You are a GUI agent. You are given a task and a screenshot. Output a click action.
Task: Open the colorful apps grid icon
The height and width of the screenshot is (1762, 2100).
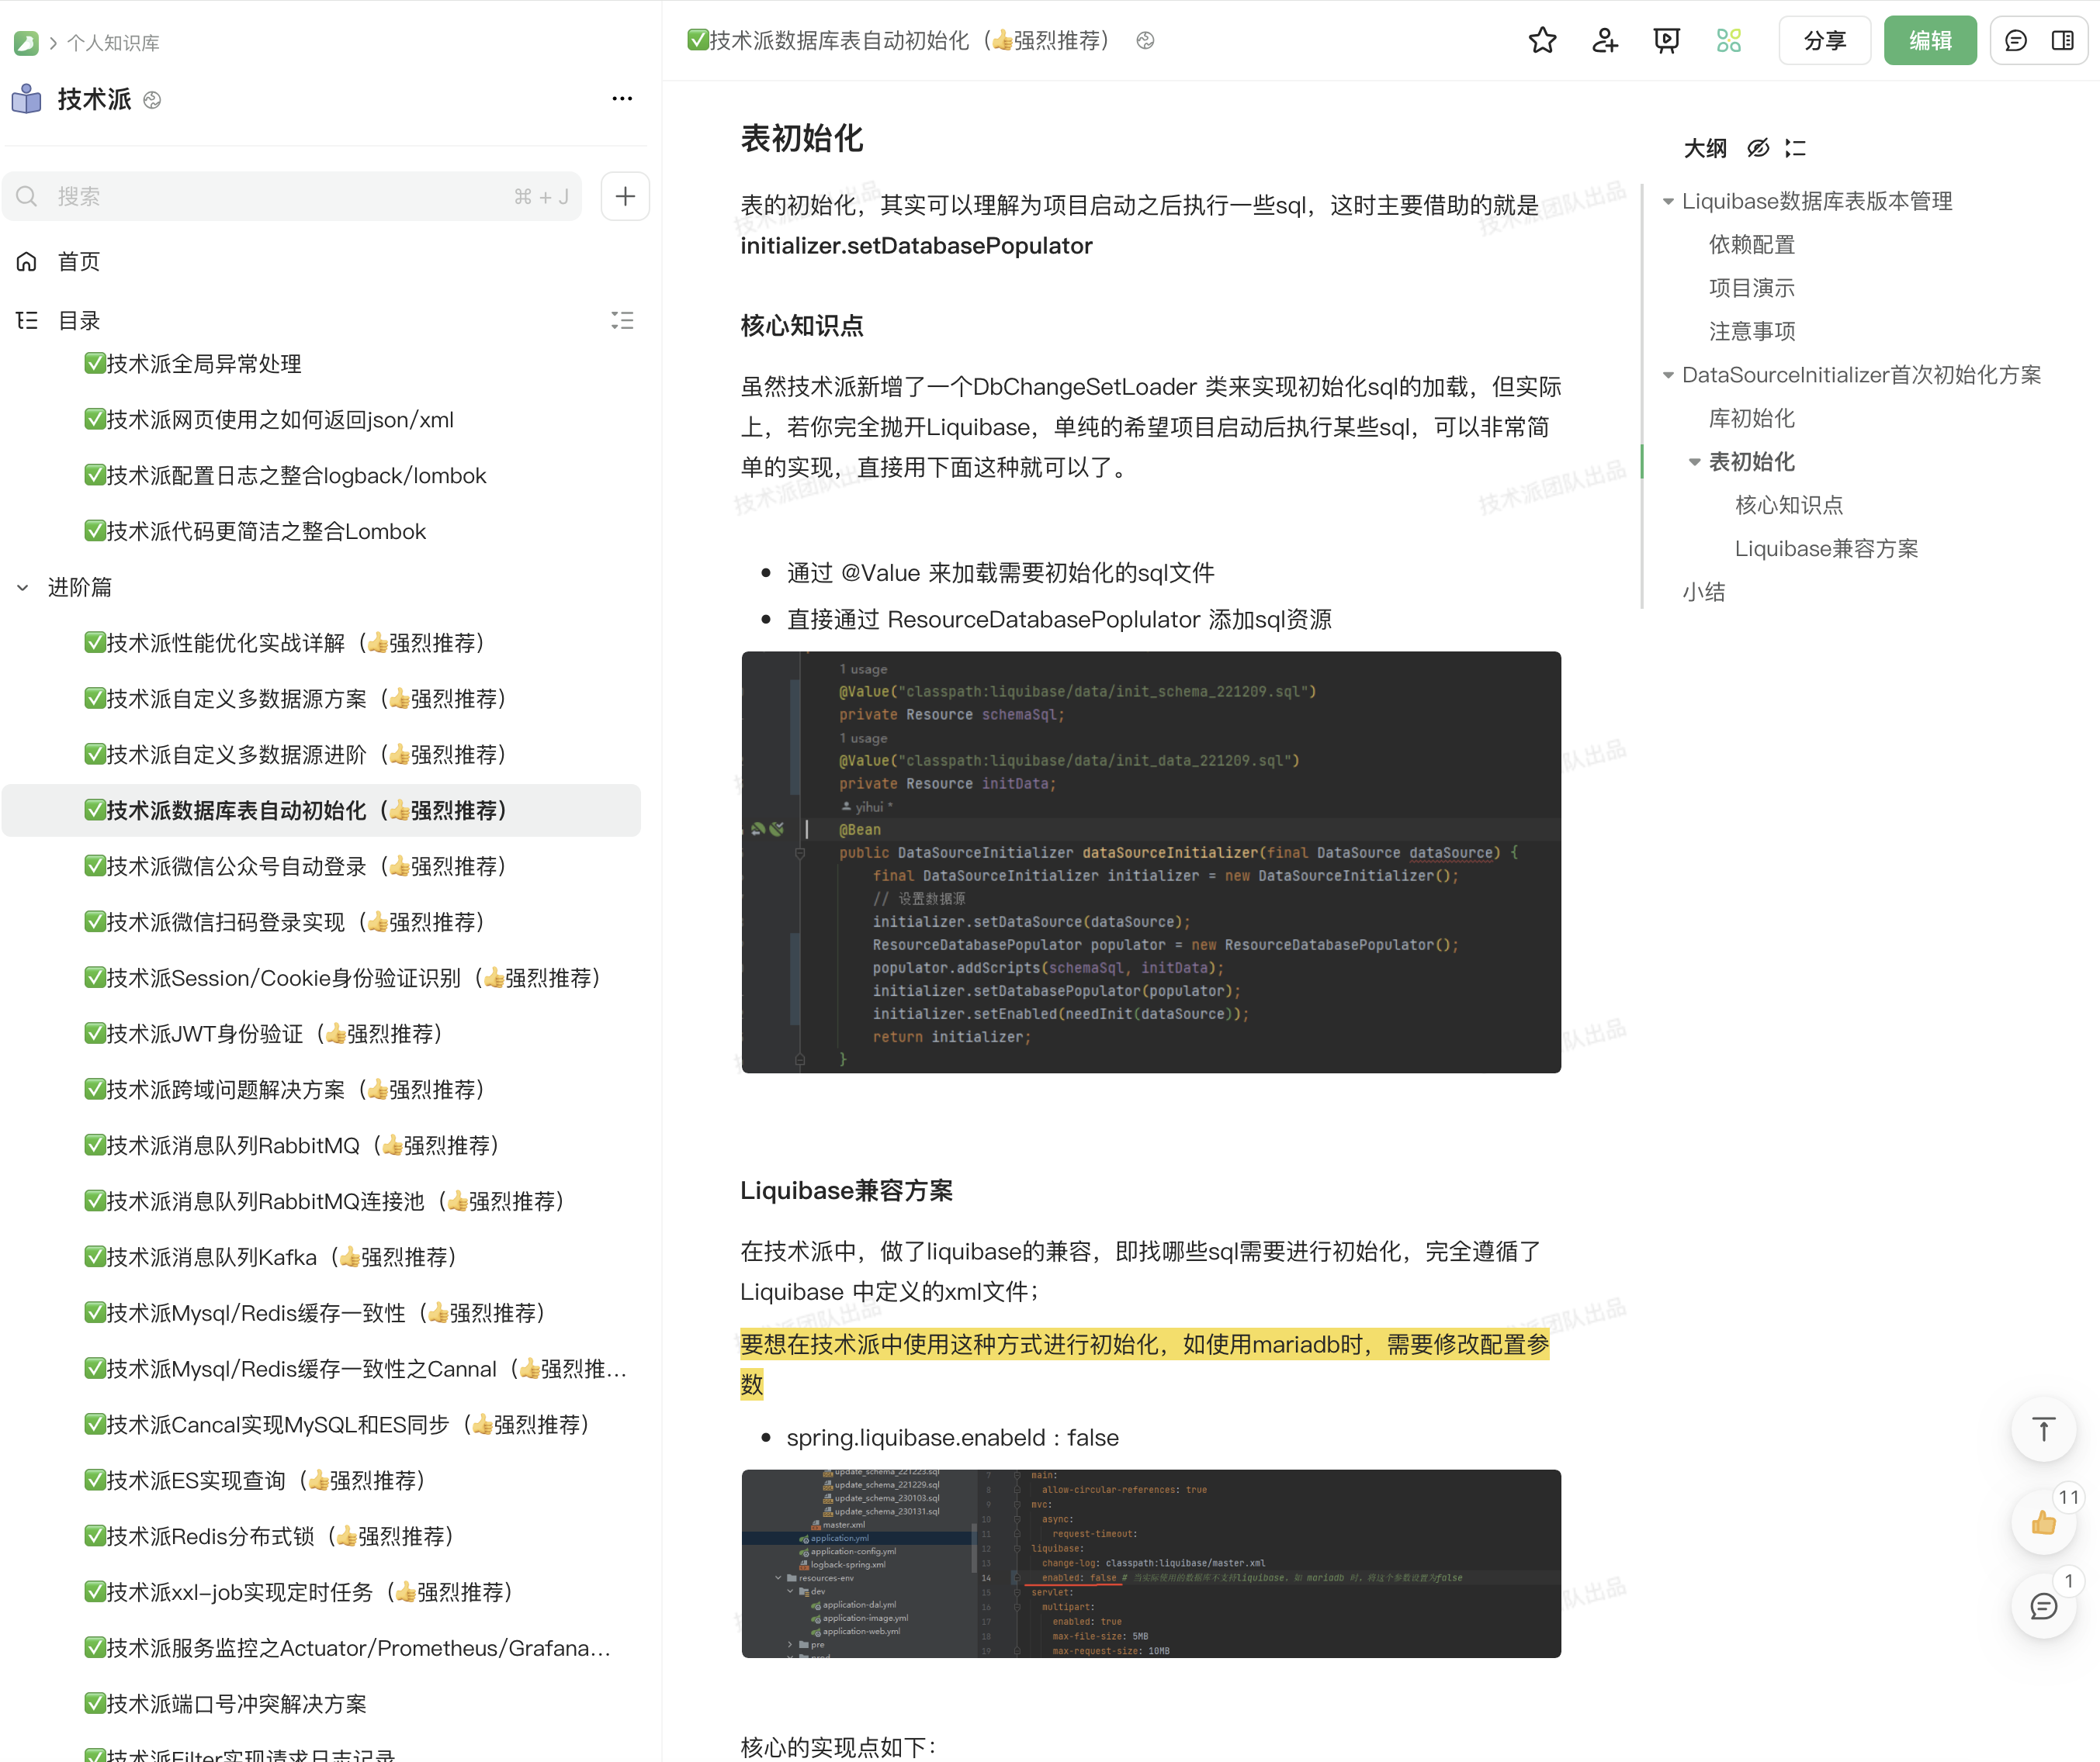[1728, 41]
